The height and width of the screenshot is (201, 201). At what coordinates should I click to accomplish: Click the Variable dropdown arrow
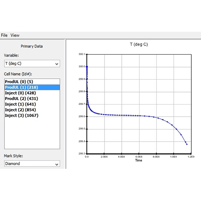coord(57,64)
